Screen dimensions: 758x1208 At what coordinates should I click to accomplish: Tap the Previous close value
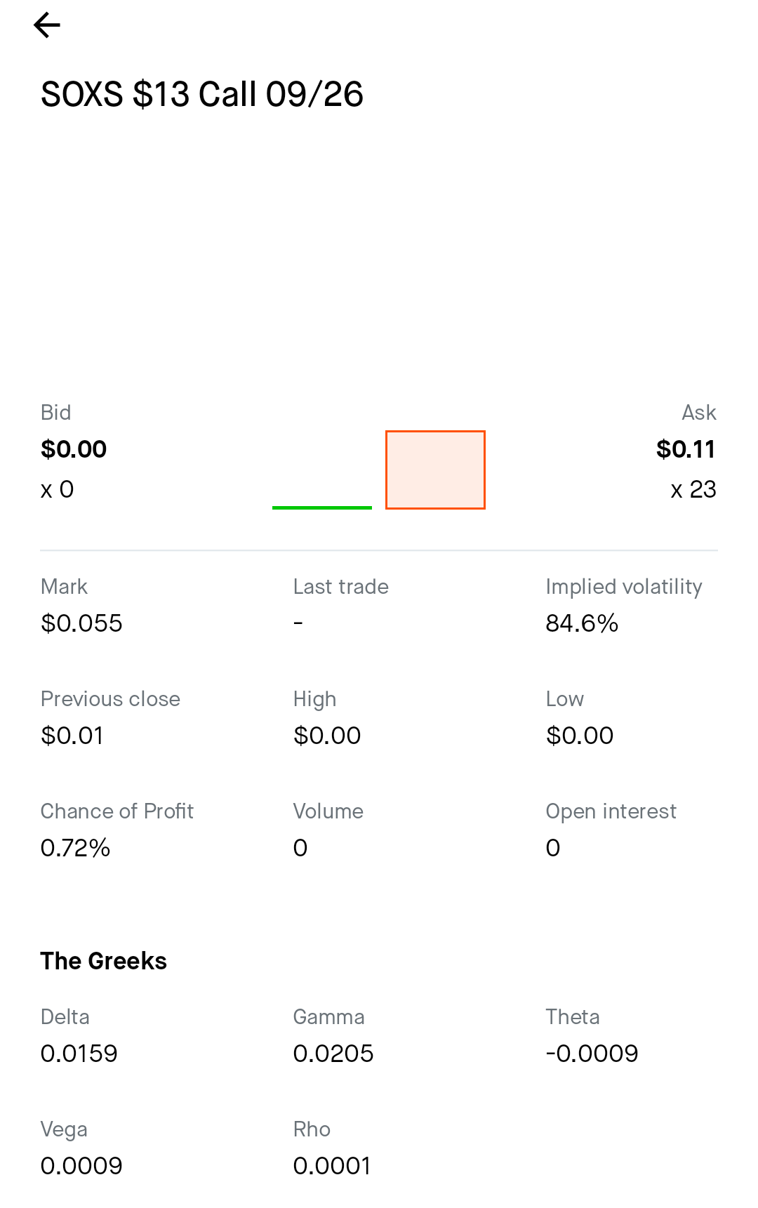72,736
